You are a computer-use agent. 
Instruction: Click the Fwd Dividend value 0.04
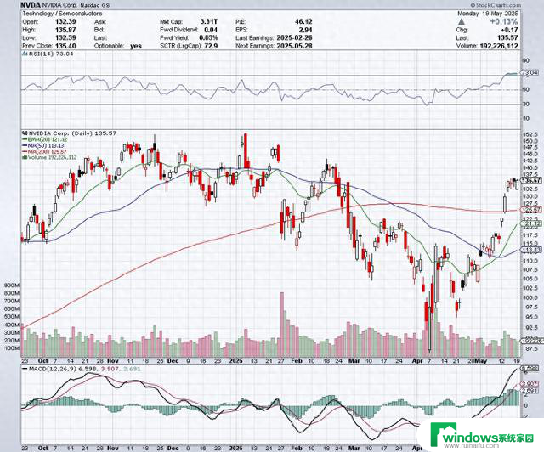[211, 30]
